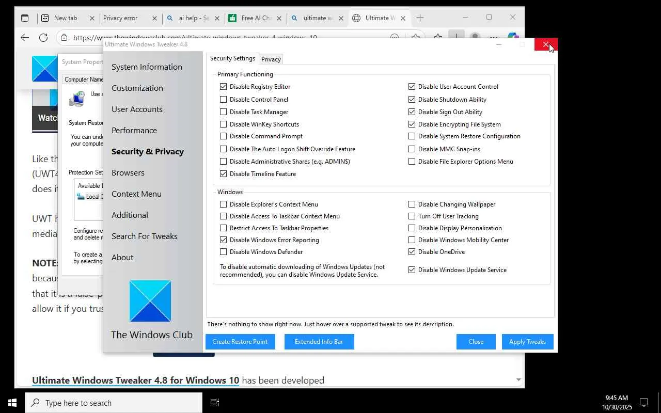Click the Edge address bar URL
Screen dimensions: 661x413
coord(195,38)
